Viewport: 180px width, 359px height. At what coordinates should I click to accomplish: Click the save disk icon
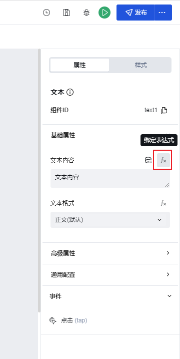coord(66,13)
